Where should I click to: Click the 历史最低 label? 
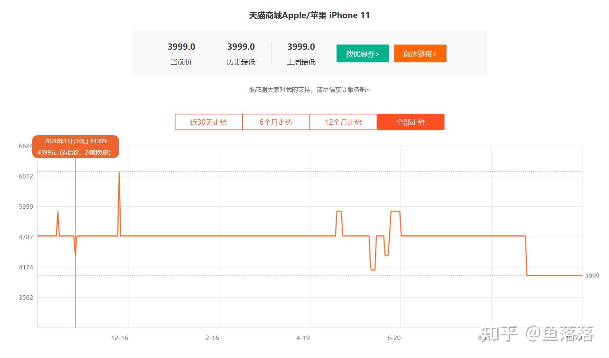pyautogui.click(x=241, y=62)
